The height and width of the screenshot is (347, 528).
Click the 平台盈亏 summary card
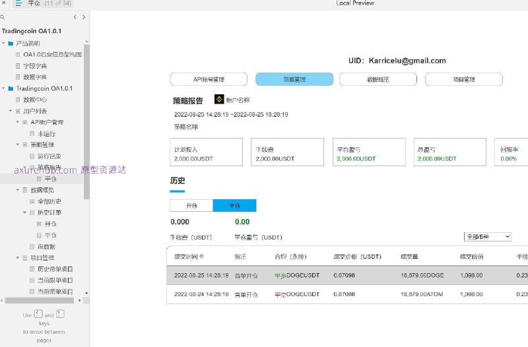[x=369, y=152]
